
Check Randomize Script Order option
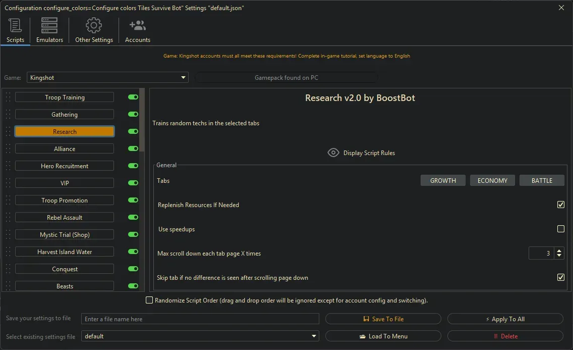(149, 300)
